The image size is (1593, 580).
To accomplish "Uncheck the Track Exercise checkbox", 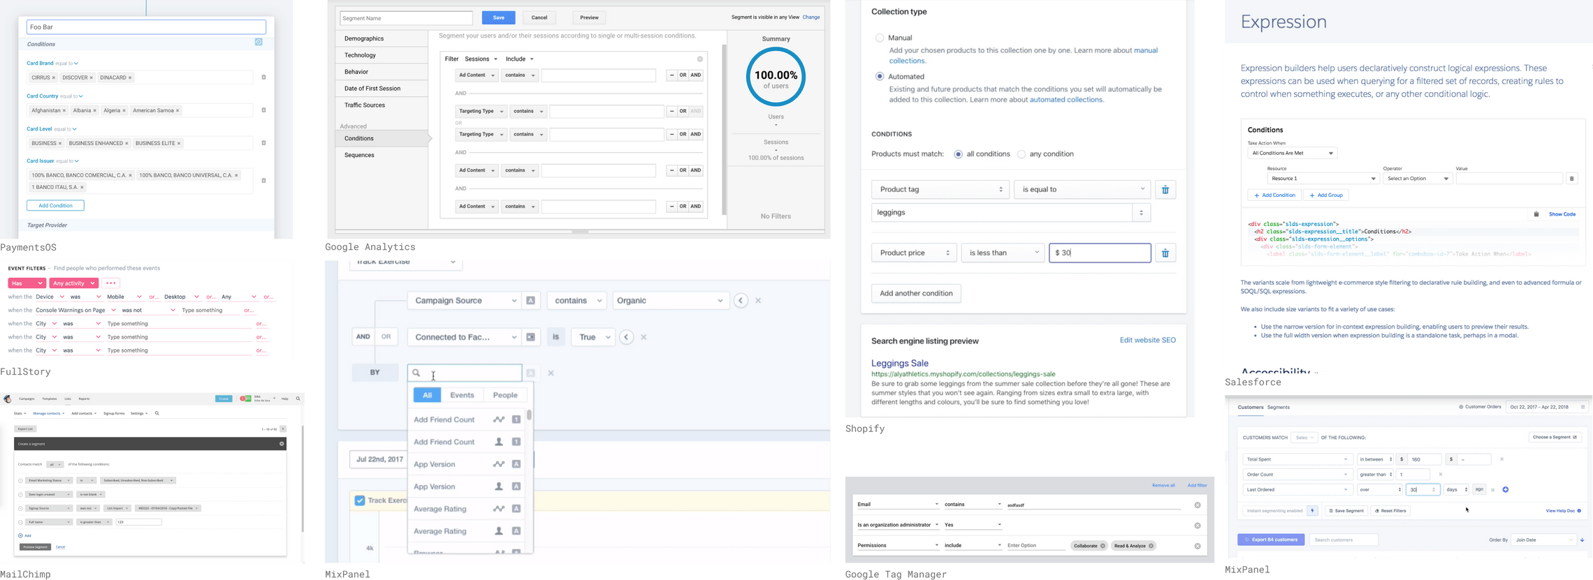I will [x=359, y=500].
